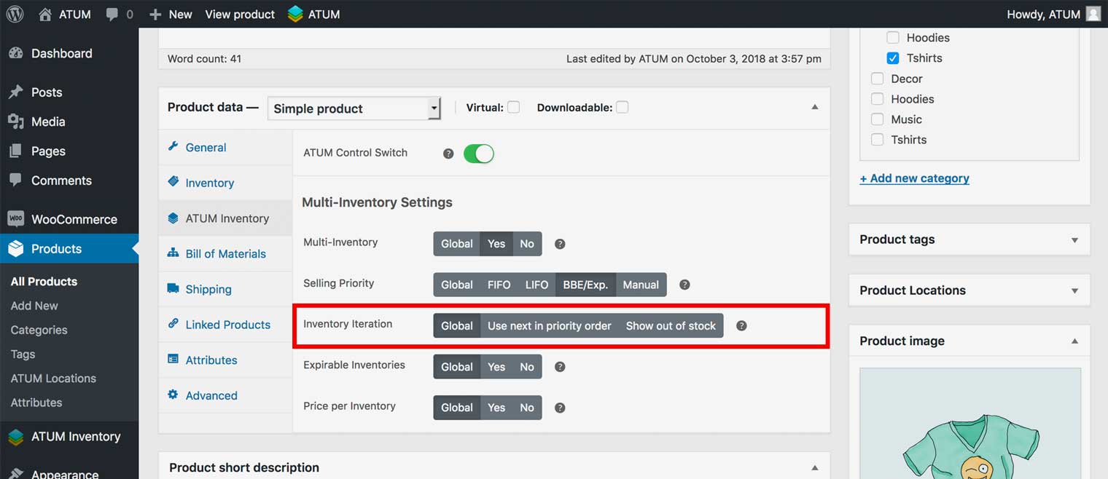Viewport: 1108px width, 479px height.
Task: Click the comments bubble icon in admin bar
Action: (x=112, y=14)
